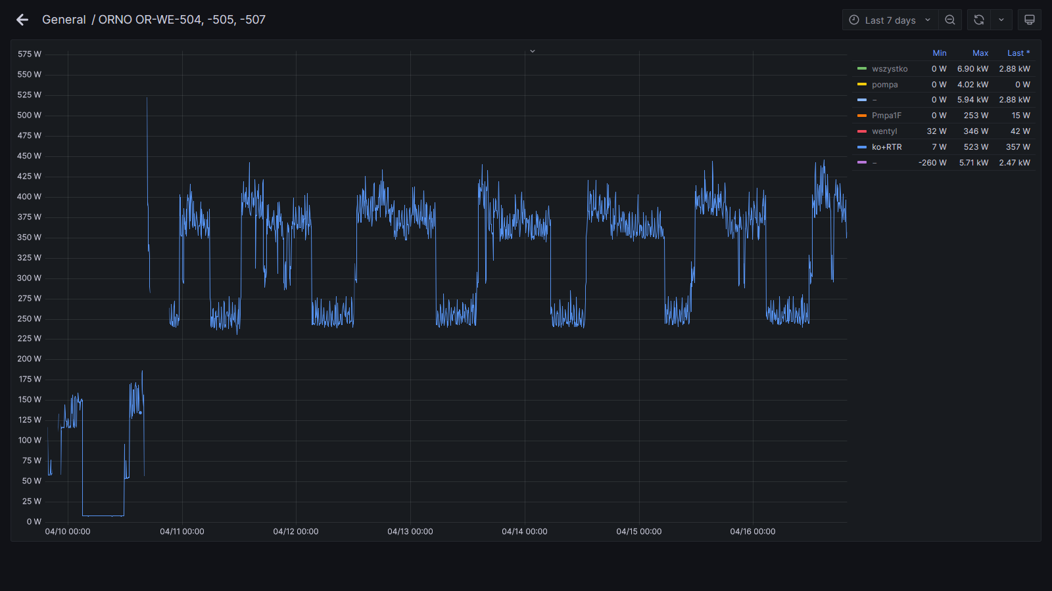Open the refresh interval dropdown arrow
Viewport: 1052px width, 591px height.
[1001, 20]
